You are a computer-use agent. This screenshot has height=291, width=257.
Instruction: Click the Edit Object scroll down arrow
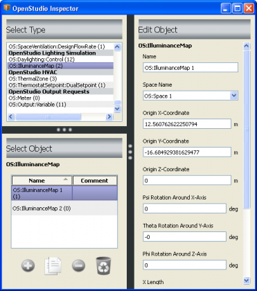(x=247, y=281)
